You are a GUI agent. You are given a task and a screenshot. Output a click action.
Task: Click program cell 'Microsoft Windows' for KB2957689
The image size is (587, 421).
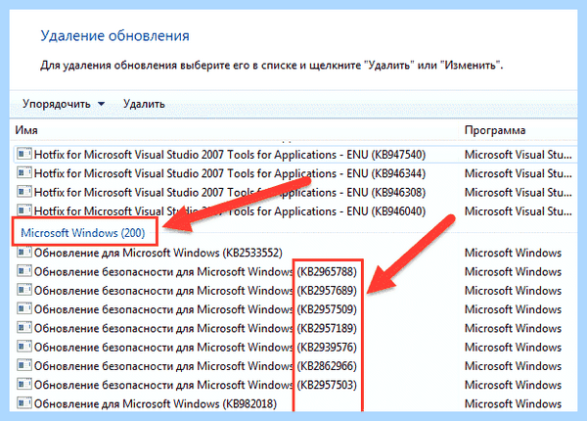(513, 291)
